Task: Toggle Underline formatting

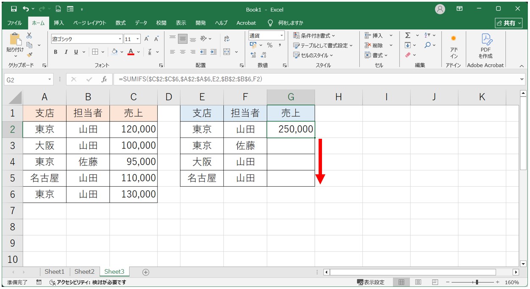Action: pos(76,52)
